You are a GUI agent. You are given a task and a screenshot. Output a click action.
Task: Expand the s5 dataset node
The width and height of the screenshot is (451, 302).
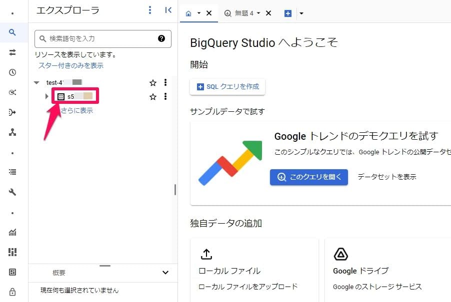pyautogui.click(x=46, y=96)
